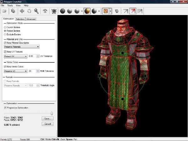The height and width of the screenshot is (141, 188).
Task: Switch to flat shaded sphere mode
Action: tap(70, 11)
